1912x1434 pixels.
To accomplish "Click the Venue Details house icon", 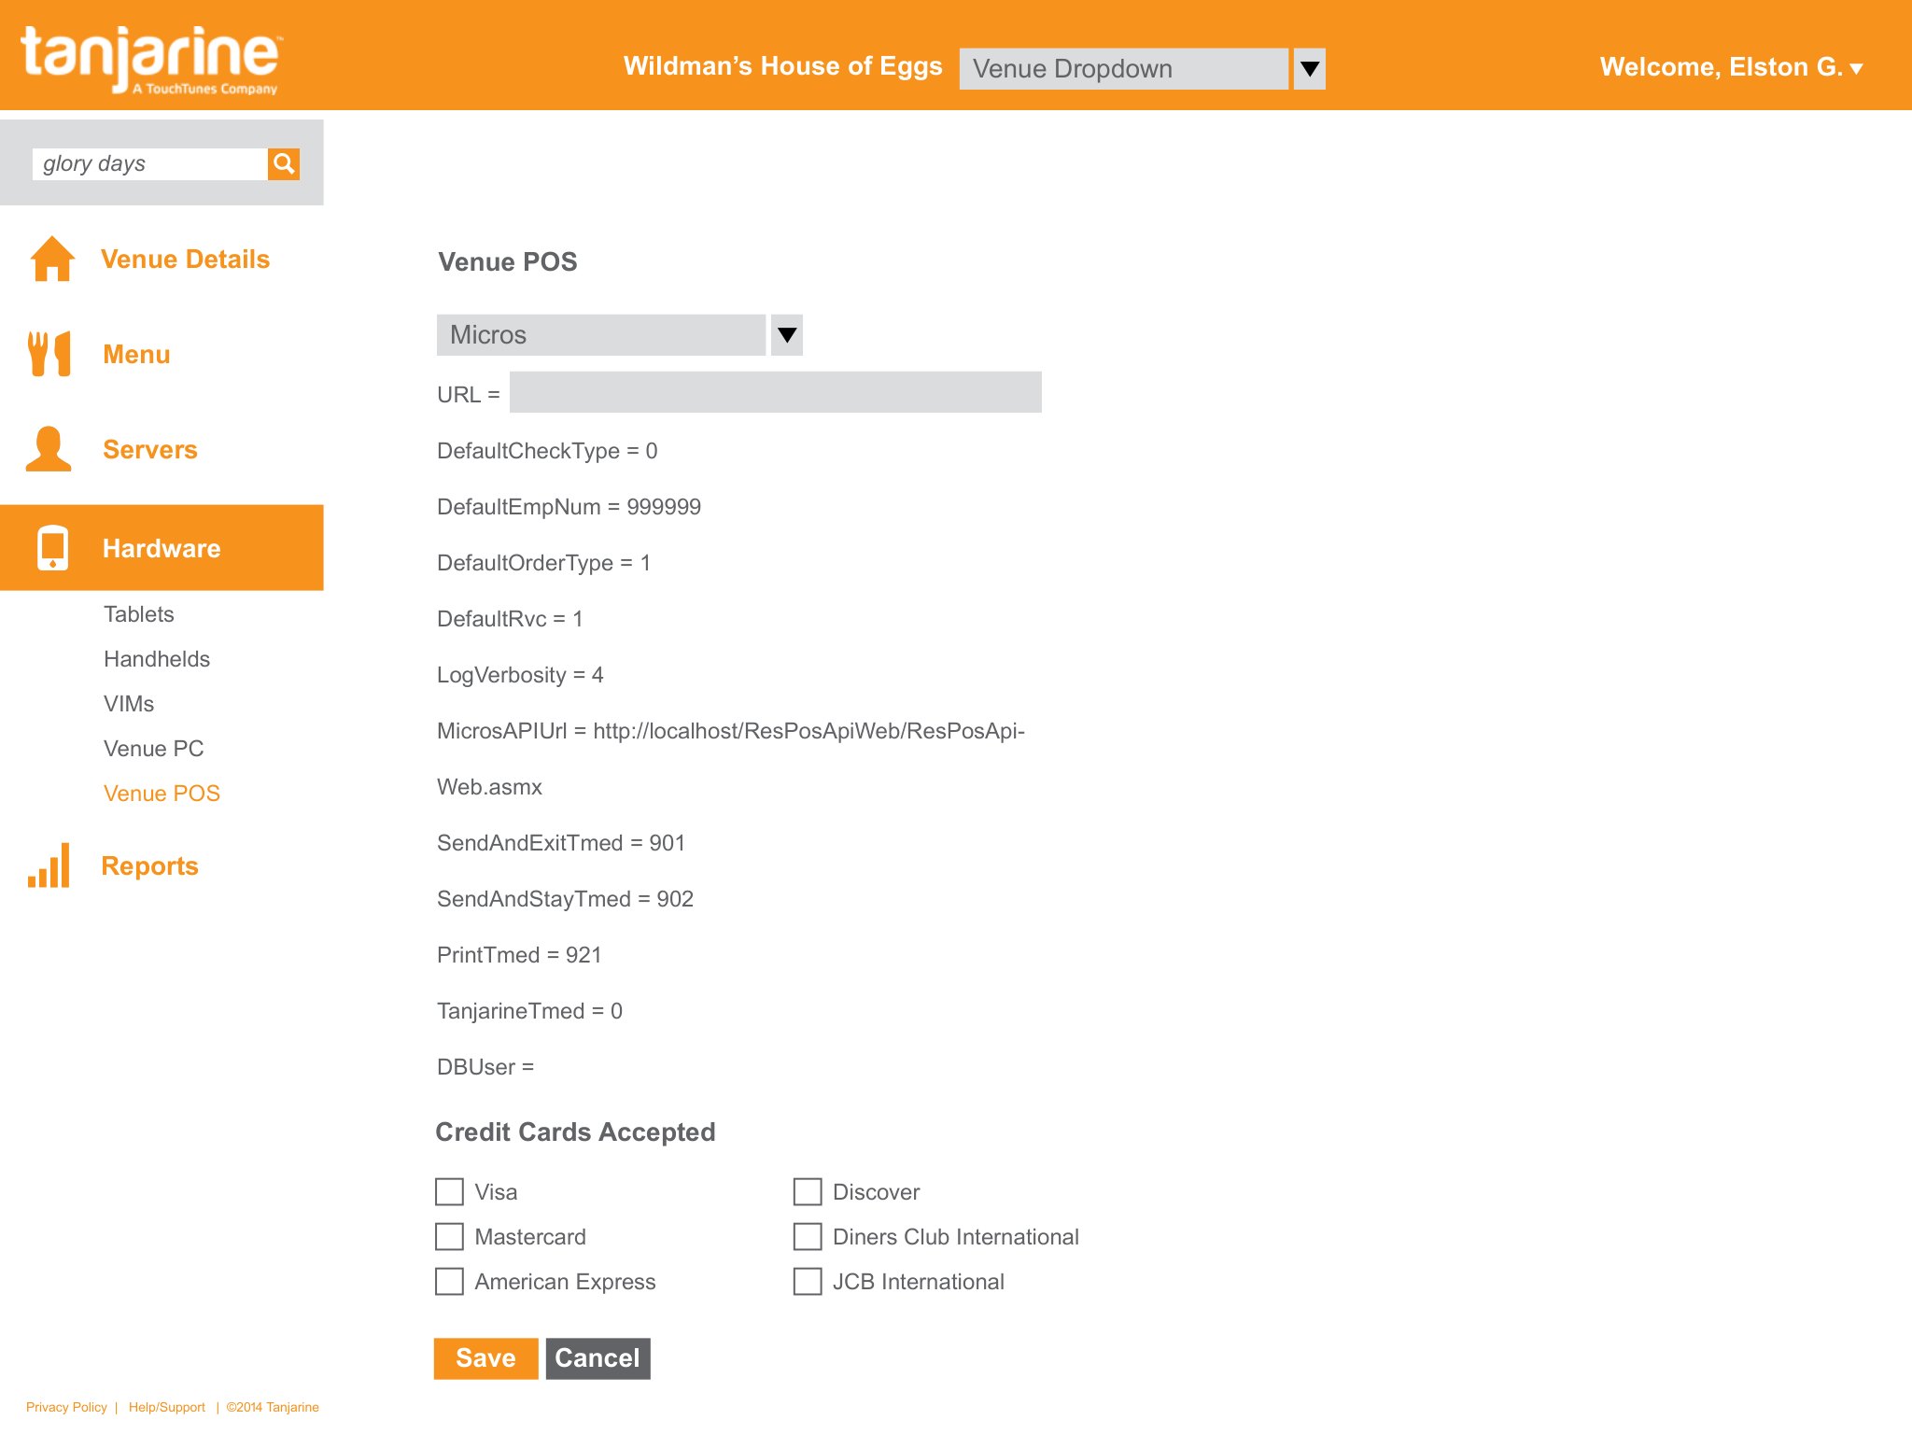I will click(52, 259).
